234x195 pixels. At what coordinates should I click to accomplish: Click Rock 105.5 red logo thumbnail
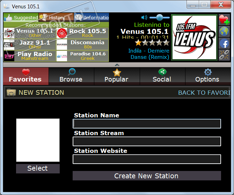[x=62, y=33]
